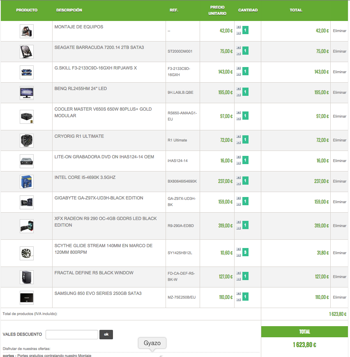Decrease quantity of MONTAJE DE EQUIPOS
Screen dimensions: 350x357
238,33
